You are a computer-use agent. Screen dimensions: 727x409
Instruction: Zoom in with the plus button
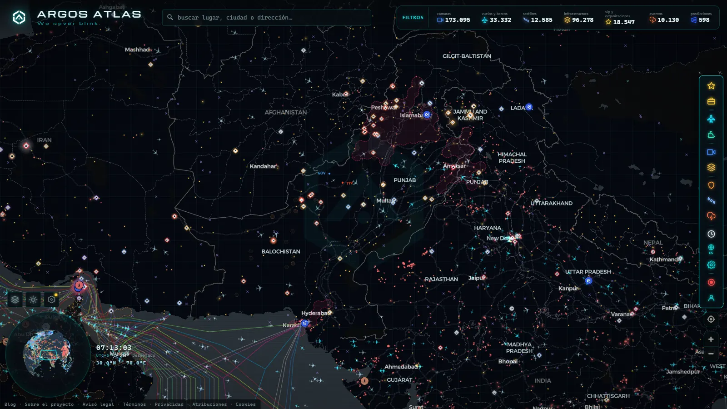click(x=711, y=339)
